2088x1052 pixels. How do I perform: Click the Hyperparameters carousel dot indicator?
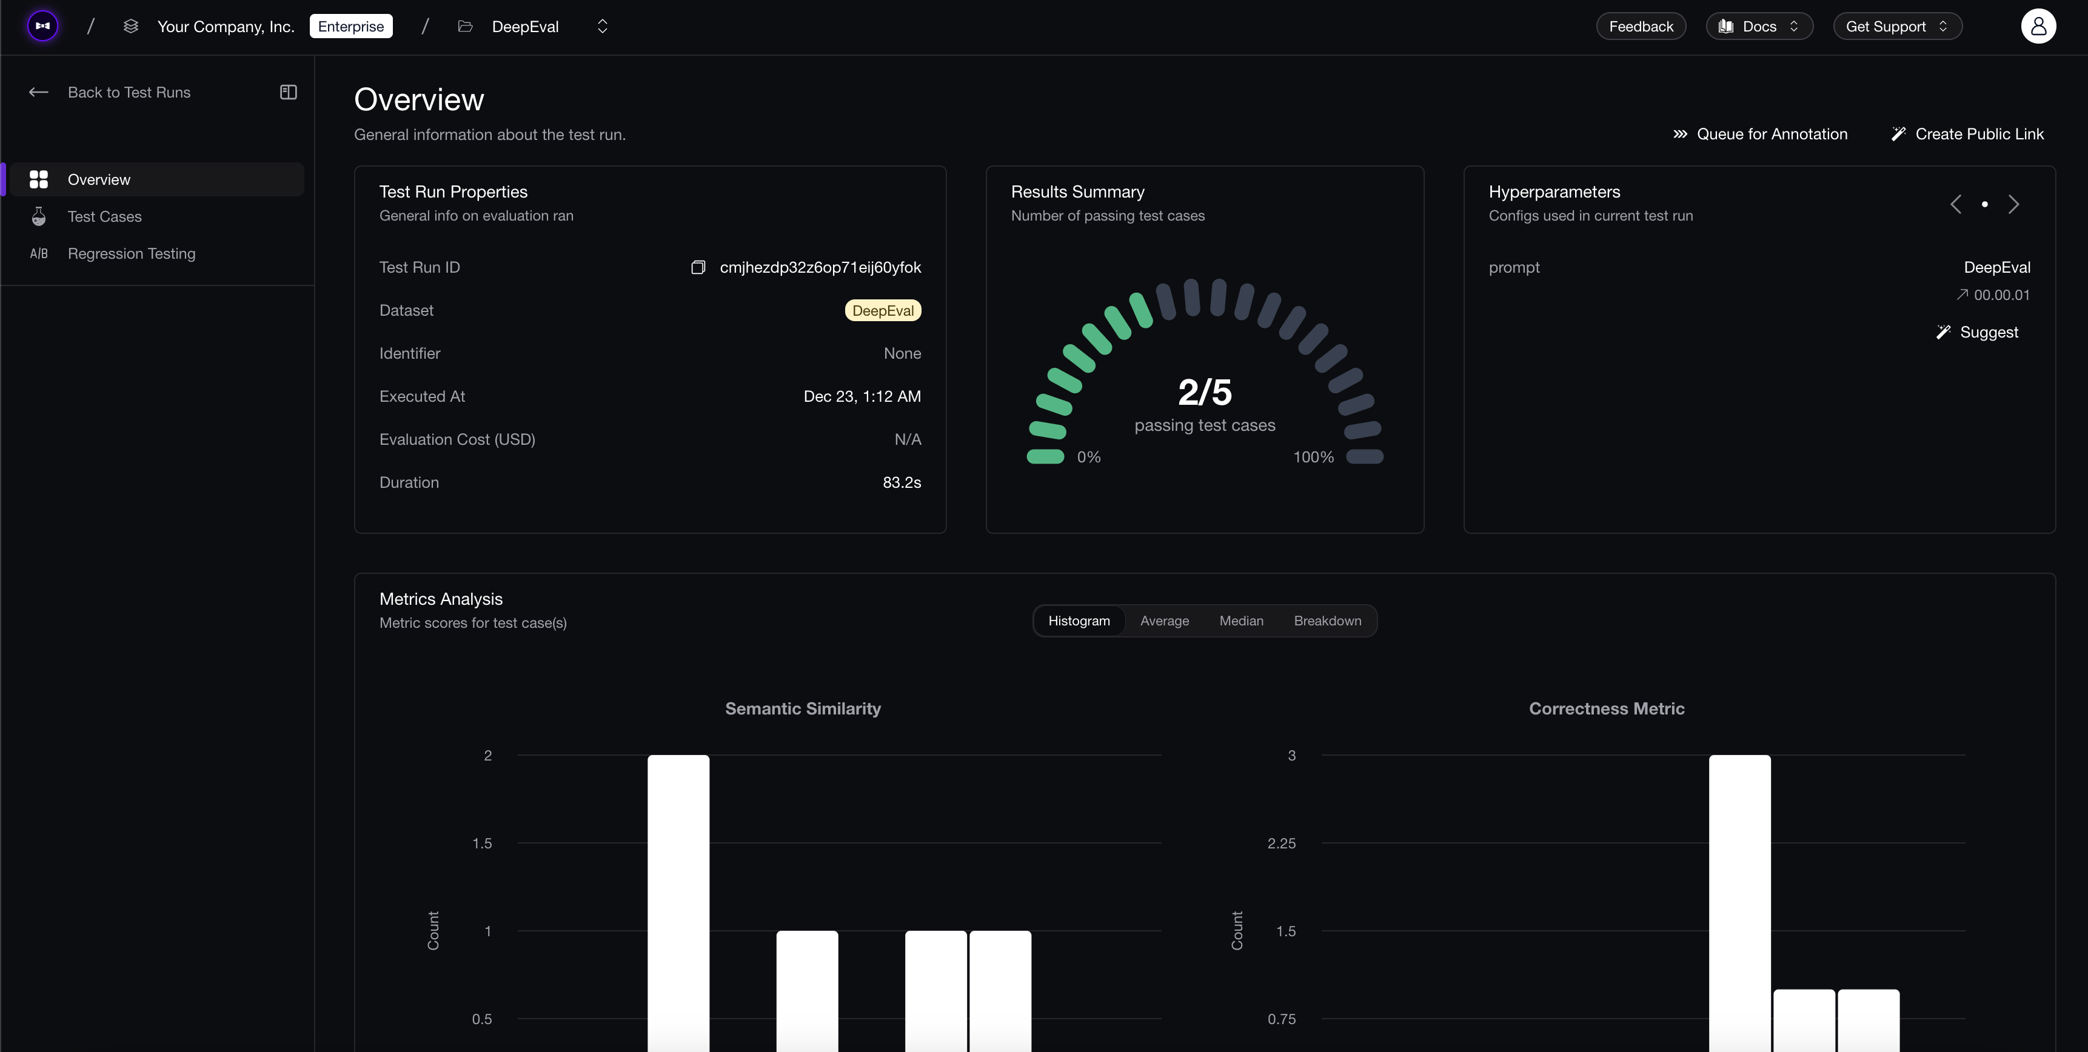[1985, 204]
